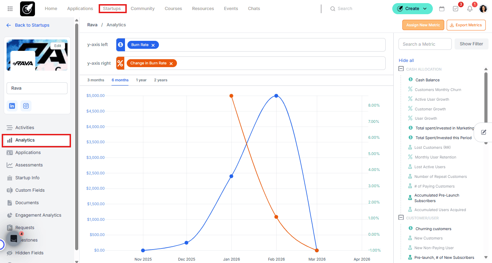Open the calendar icon in the top bar
Screen dimensions: 492x263
tap(442, 8)
